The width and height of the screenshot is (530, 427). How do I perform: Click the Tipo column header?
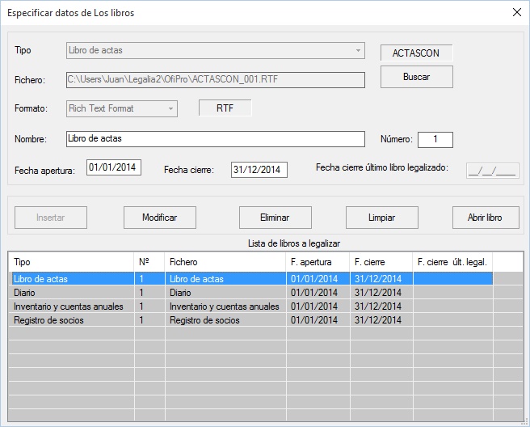click(x=71, y=262)
